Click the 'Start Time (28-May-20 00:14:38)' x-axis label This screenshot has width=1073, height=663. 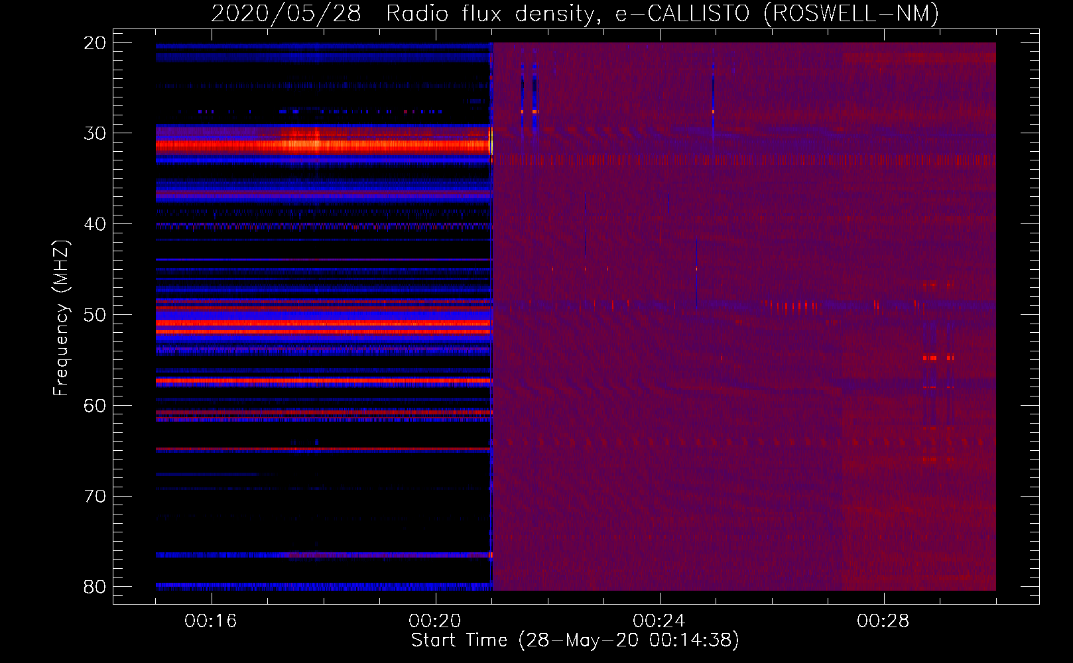point(575,640)
